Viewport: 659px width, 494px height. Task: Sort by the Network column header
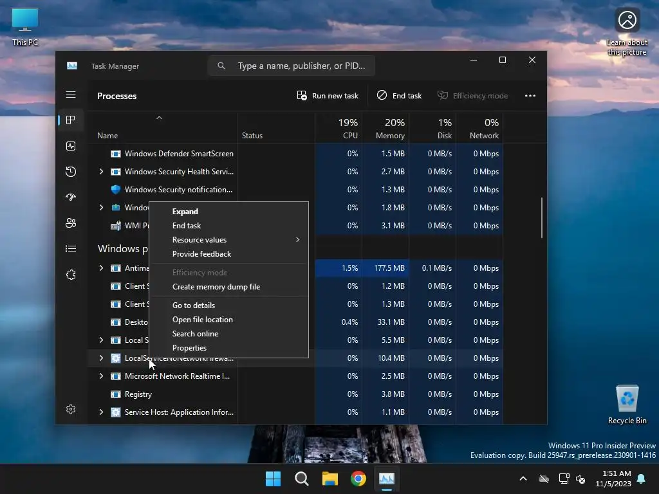tap(479, 128)
